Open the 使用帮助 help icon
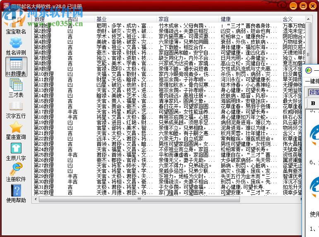 (x=16, y=194)
